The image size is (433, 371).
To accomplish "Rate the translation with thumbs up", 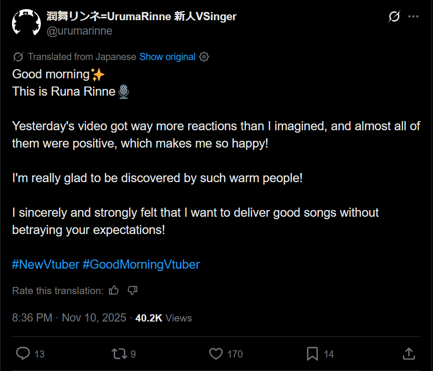I will (114, 290).
